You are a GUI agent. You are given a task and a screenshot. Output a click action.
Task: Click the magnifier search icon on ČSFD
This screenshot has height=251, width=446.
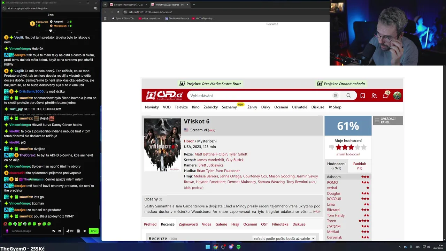point(348,96)
